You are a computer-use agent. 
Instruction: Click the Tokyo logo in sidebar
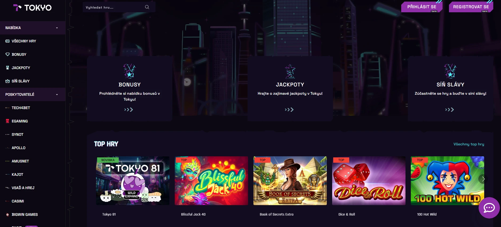[x=33, y=8]
